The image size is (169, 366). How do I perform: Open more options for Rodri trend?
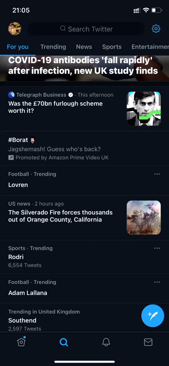157,248
